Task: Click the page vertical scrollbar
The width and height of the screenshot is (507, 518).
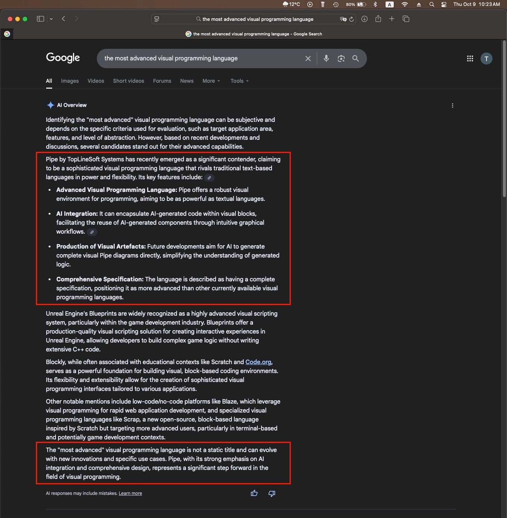Action: (504, 119)
